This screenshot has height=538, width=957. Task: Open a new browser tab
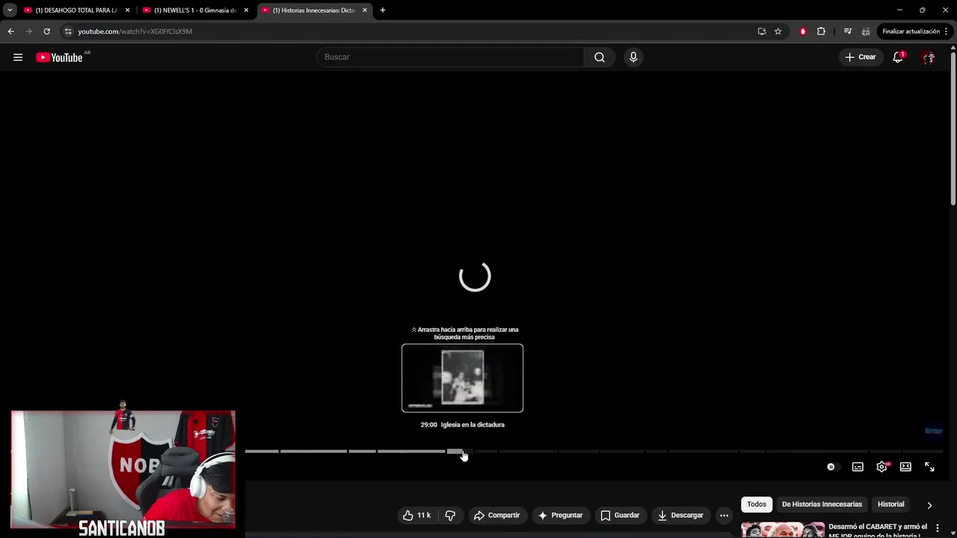(x=383, y=10)
